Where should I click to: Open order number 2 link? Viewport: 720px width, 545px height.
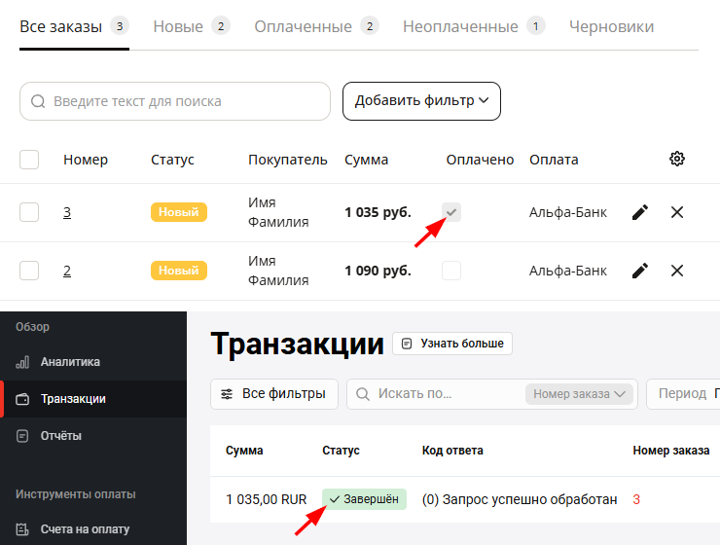point(67,271)
